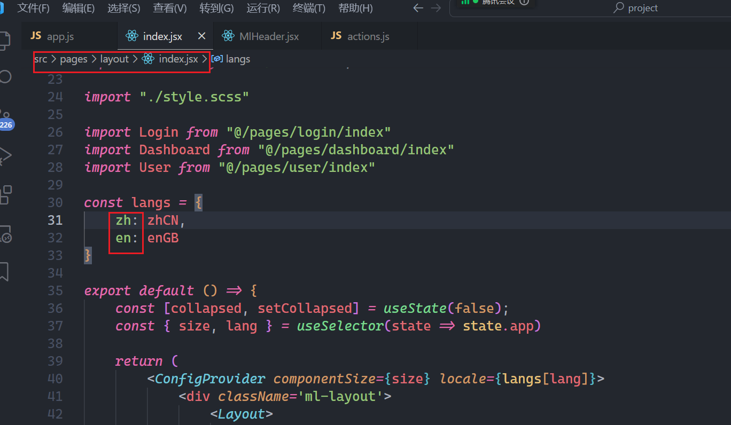The width and height of the screenshot is (731, 425).
Task: Click line number 31 in the gutter
Action: pos(55,221)
